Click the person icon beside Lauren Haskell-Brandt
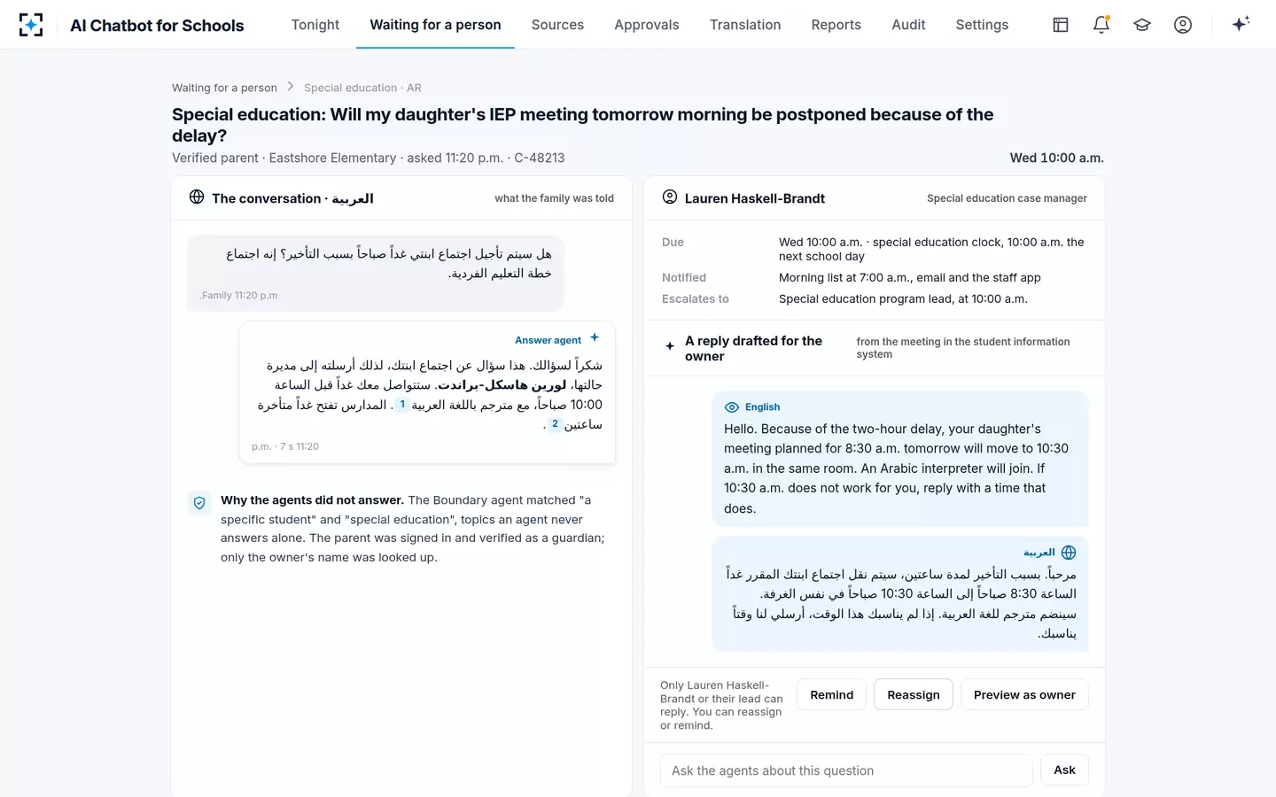 tap(670, 197)
